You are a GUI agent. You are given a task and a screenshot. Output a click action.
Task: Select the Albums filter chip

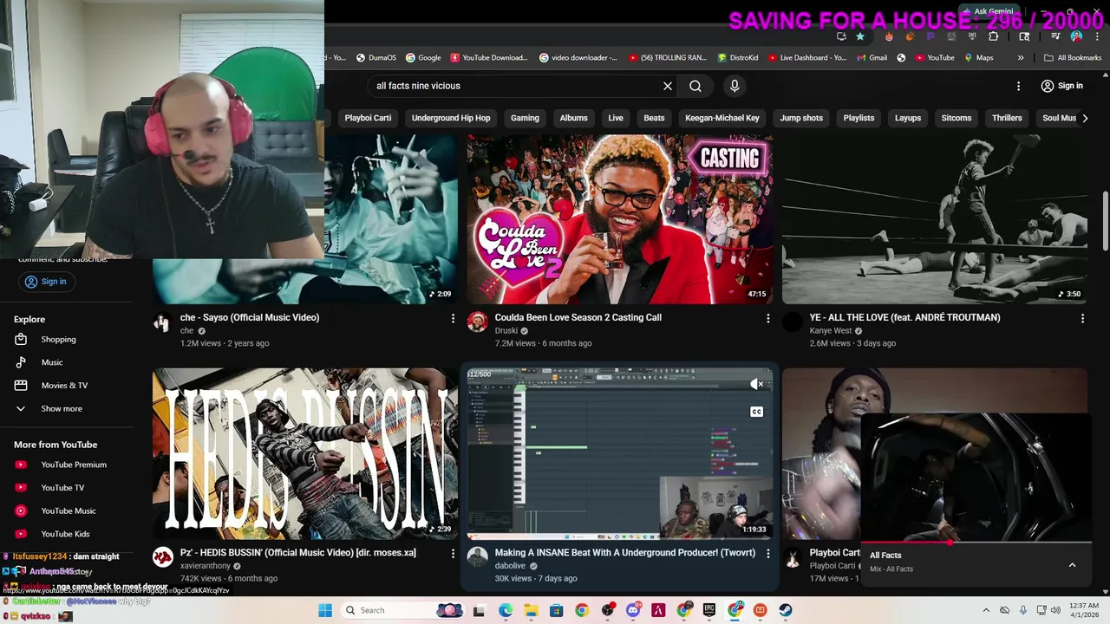pyautogui.click(x=573, y=118)
